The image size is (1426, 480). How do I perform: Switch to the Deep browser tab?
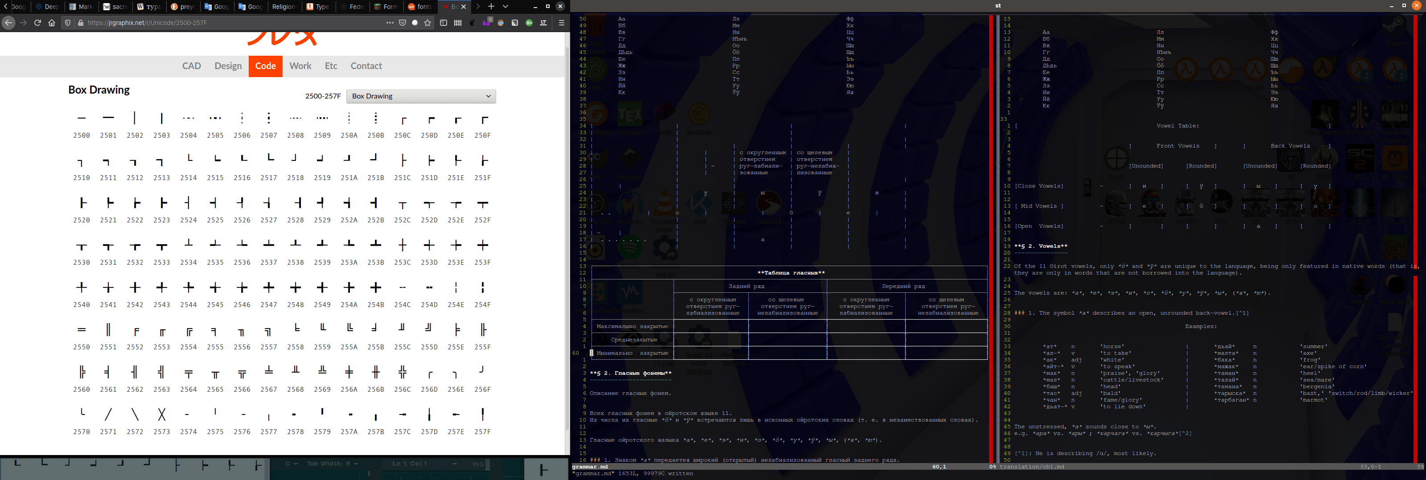point(47,7)
